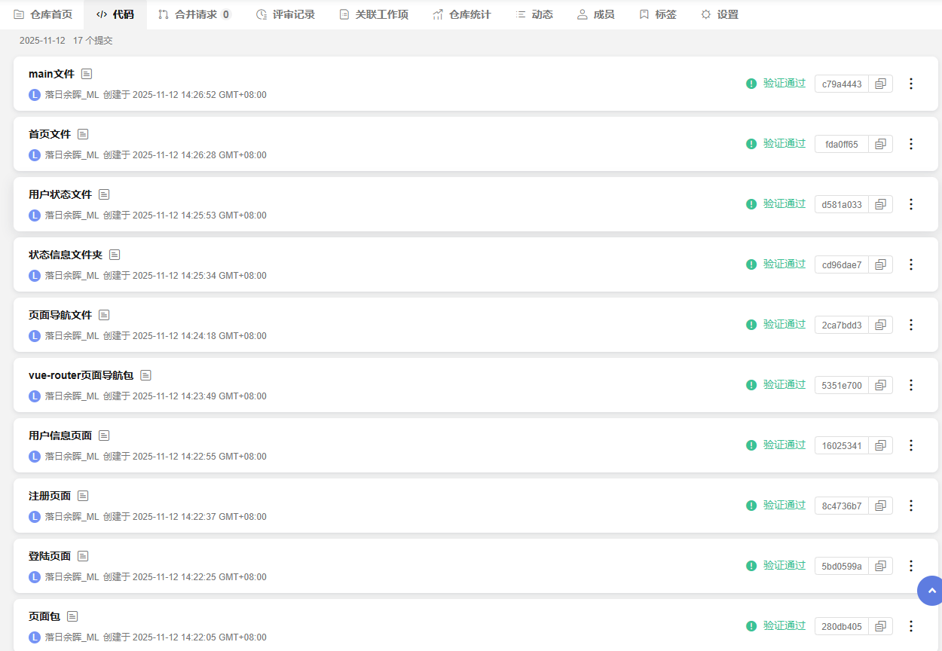Viewport: 942px width, 651px height.
Task: Click timestamp 2025-11-12 14:25:34 GMT+08:00
Action: (200, 276)
